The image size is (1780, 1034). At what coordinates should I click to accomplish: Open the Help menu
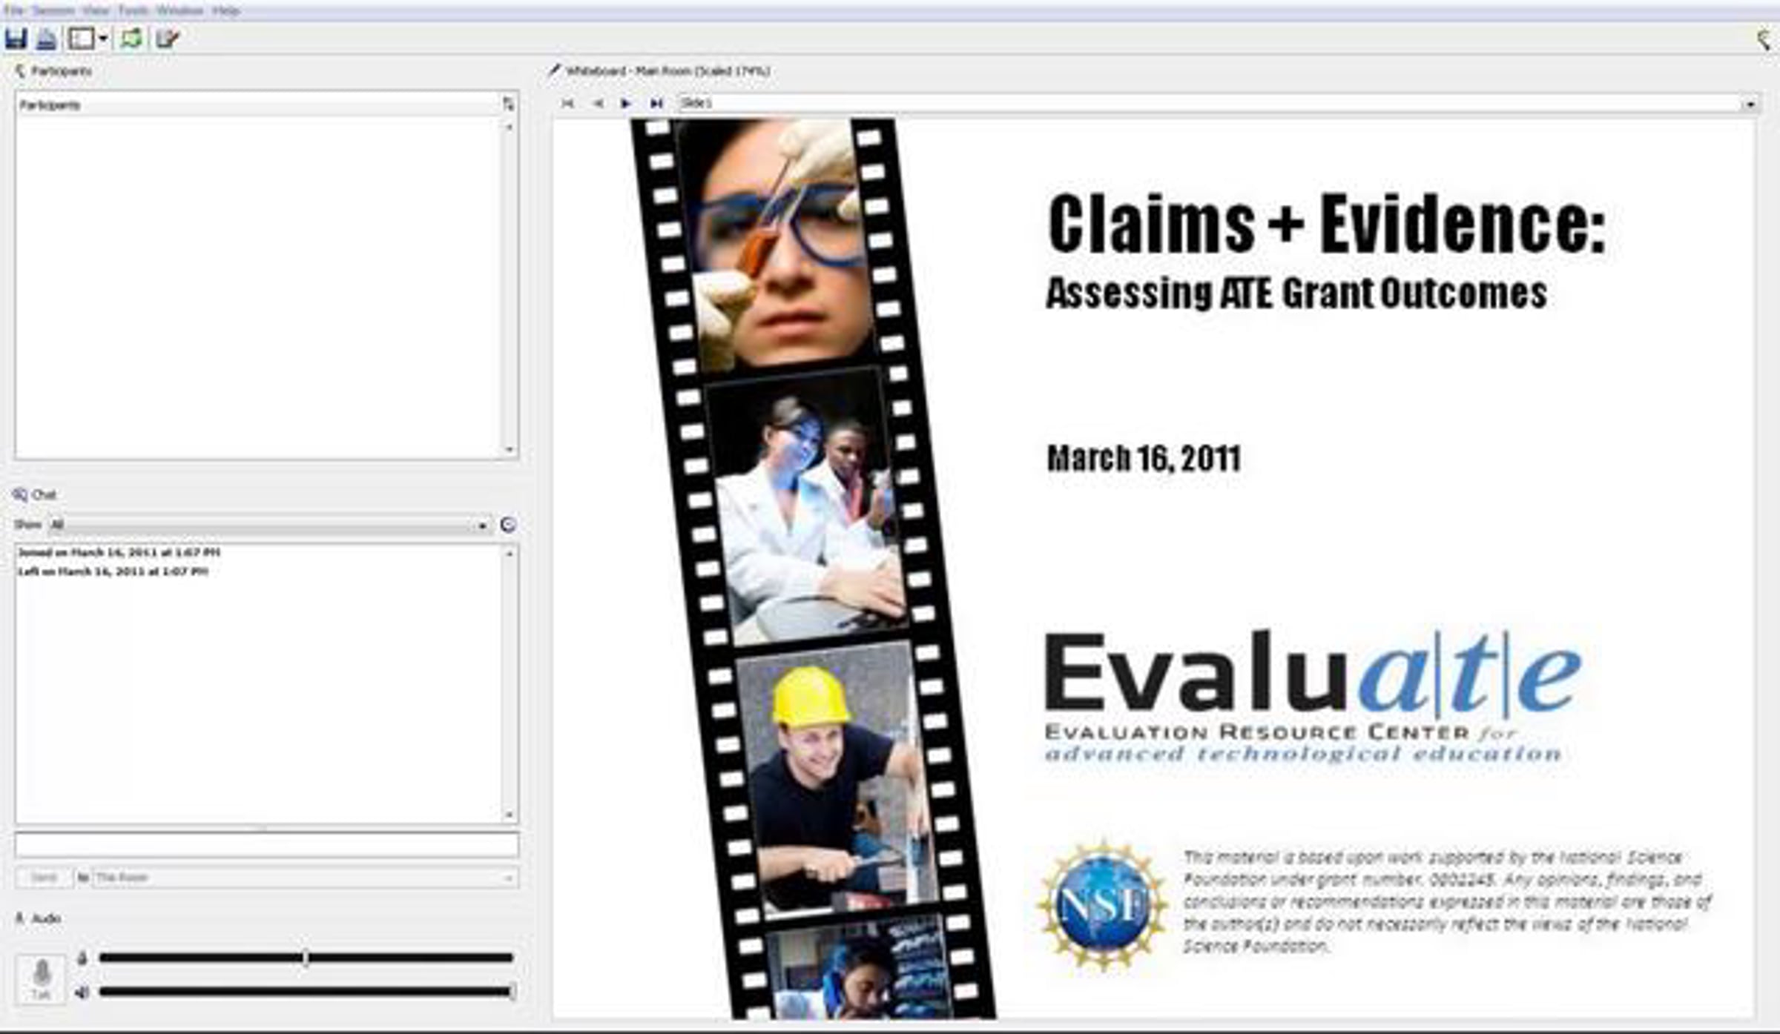click(x=225, y=10)
